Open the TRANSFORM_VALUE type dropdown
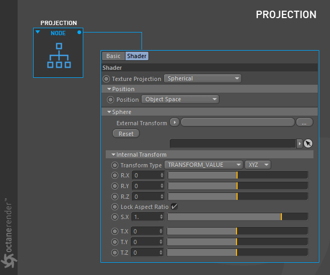 [204, 165]
